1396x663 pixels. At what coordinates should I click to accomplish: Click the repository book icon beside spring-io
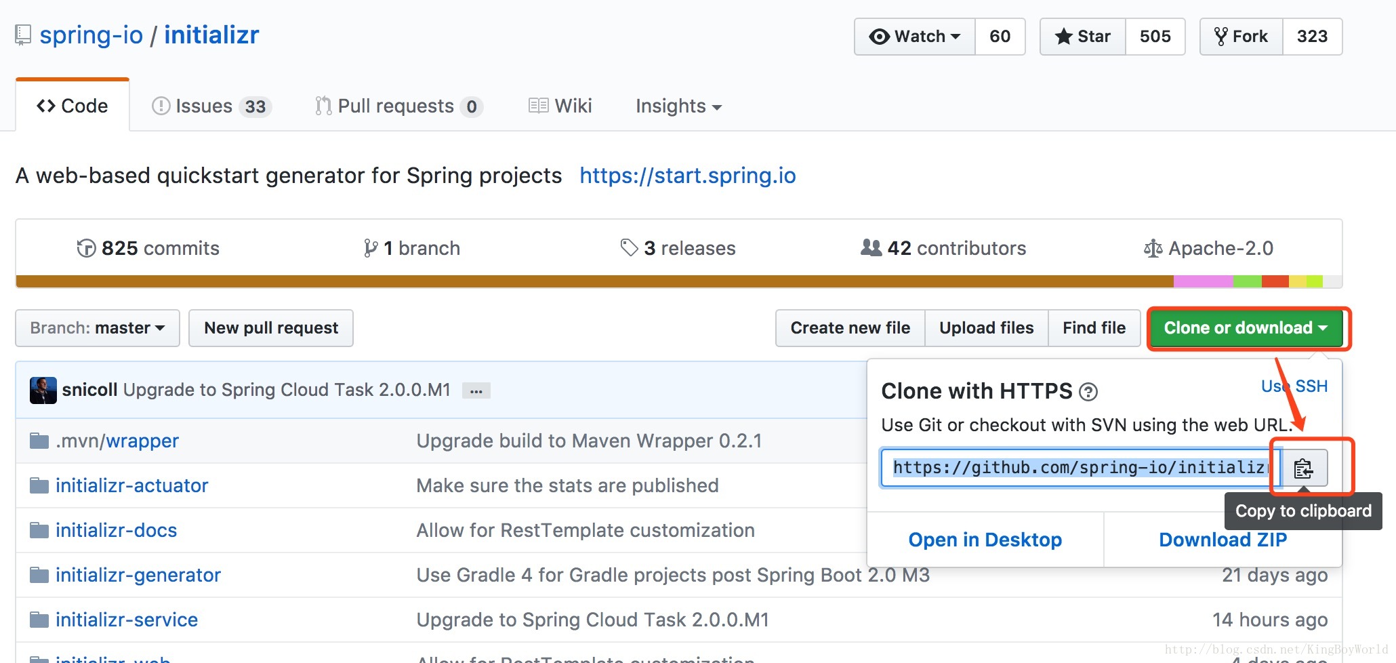point(23,35)
